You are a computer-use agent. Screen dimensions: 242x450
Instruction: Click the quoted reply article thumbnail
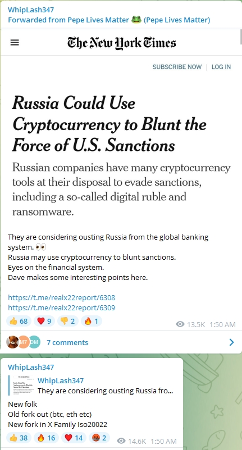click(x=22, y=385)
